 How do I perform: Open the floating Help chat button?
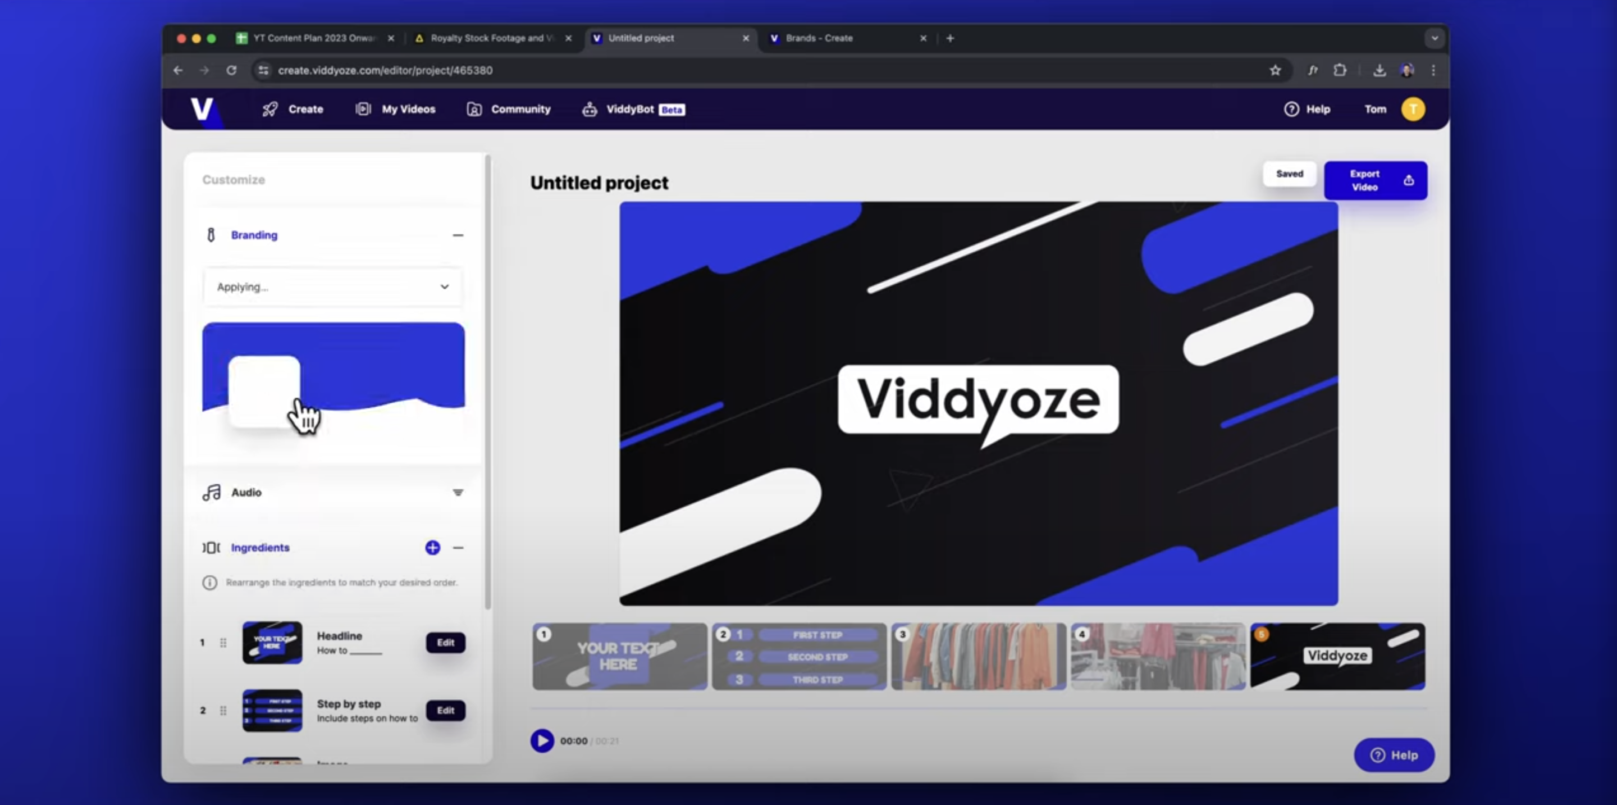tap(1394, 755)
